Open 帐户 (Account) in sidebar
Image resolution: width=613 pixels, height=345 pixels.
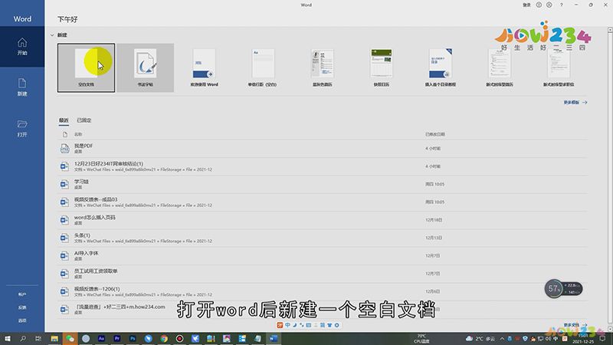[22, 294]
